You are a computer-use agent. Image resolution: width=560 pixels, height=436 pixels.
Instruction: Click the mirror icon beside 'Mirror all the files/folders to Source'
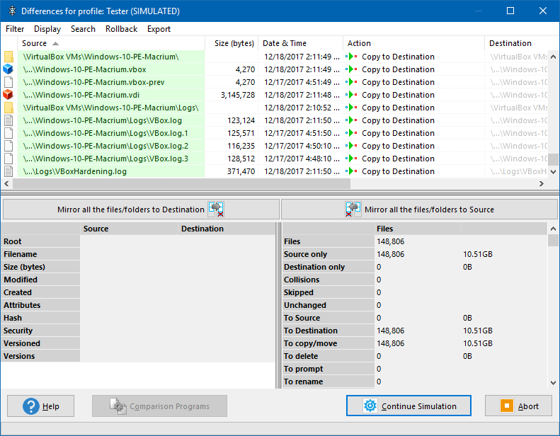pos(353,209)
